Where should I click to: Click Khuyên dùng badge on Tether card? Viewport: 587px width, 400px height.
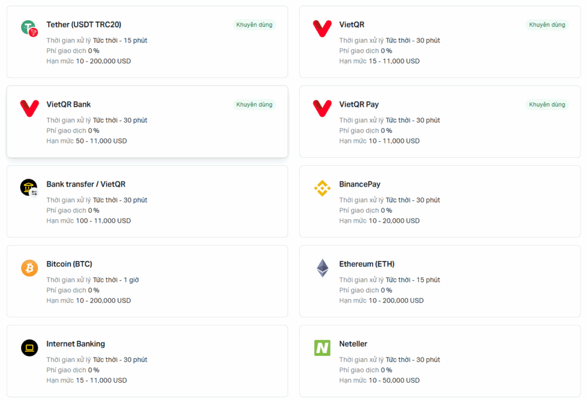coord(254,25)
